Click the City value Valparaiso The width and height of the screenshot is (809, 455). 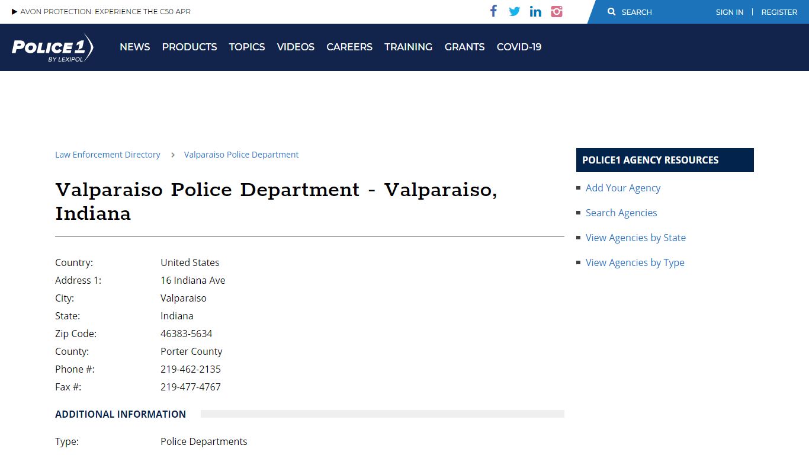click(184, 298)
